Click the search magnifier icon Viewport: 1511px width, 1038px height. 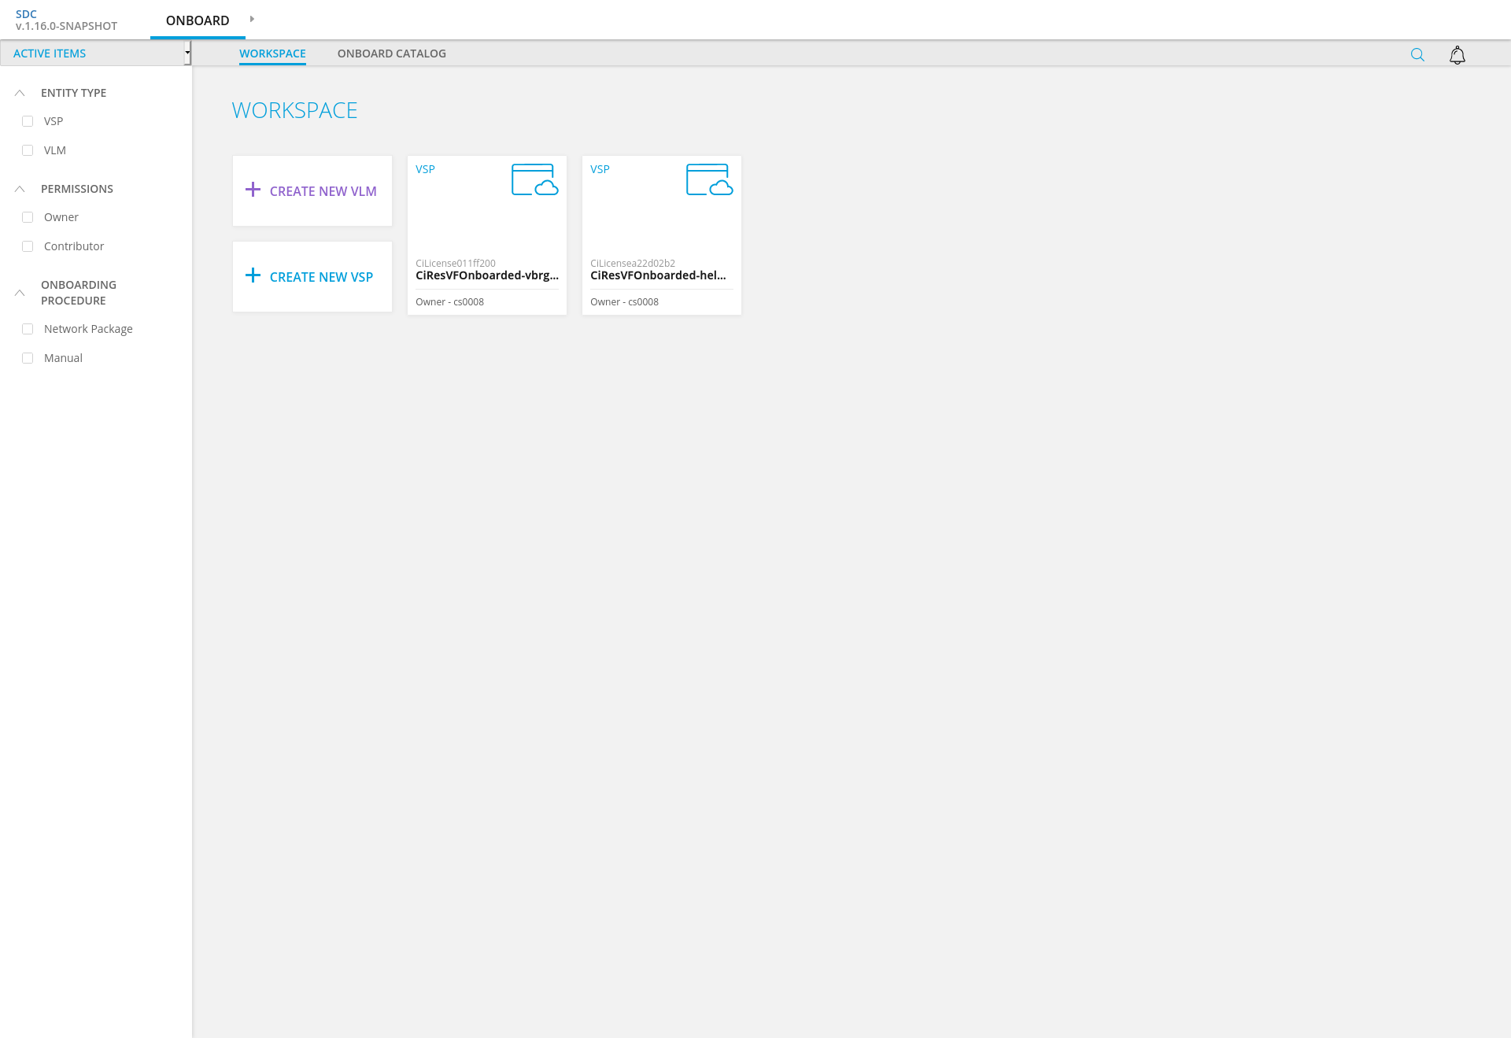[x=1417, y=54]
